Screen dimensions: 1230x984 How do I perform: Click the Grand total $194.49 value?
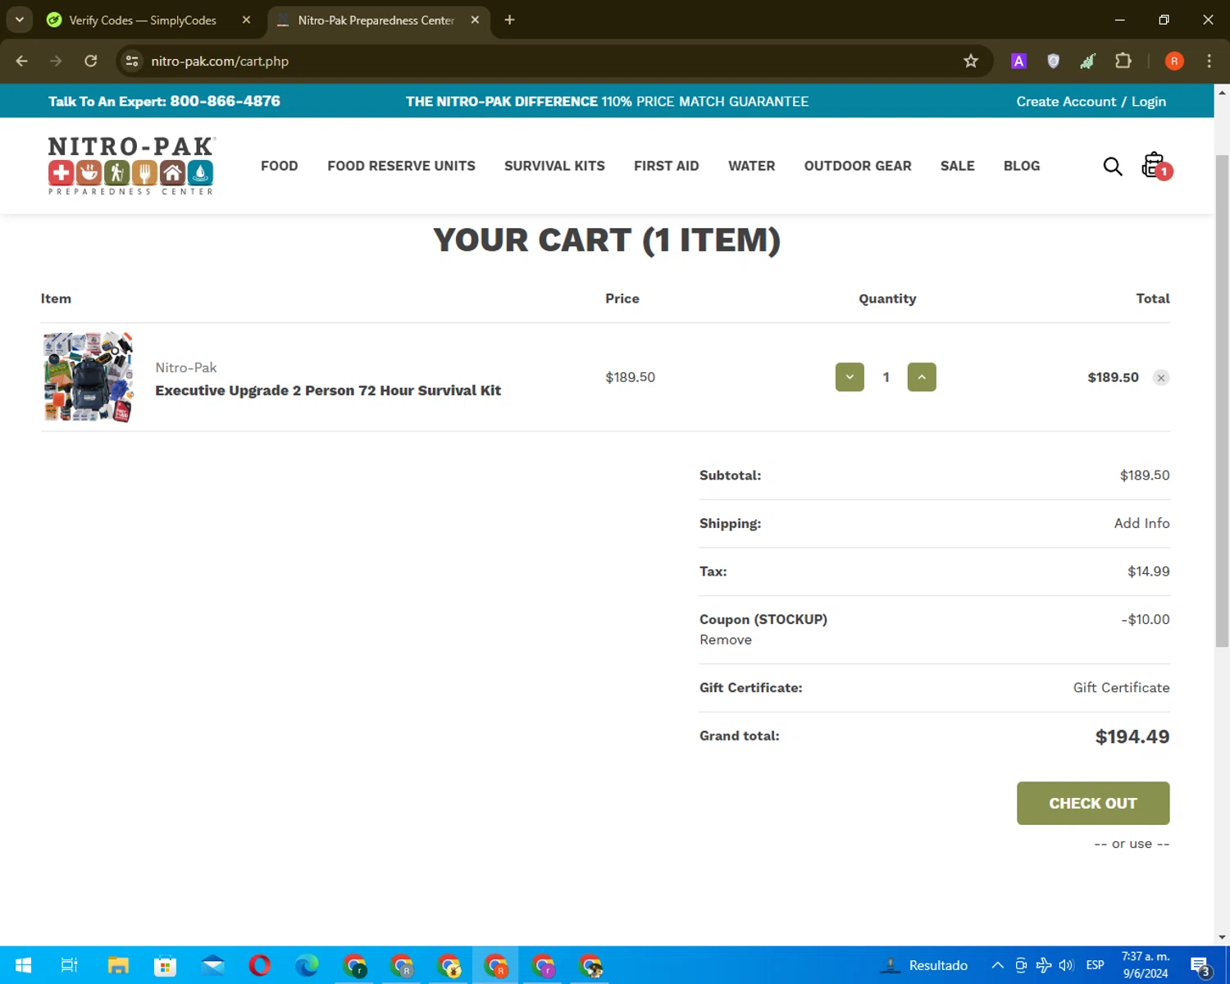point(1132,736)
